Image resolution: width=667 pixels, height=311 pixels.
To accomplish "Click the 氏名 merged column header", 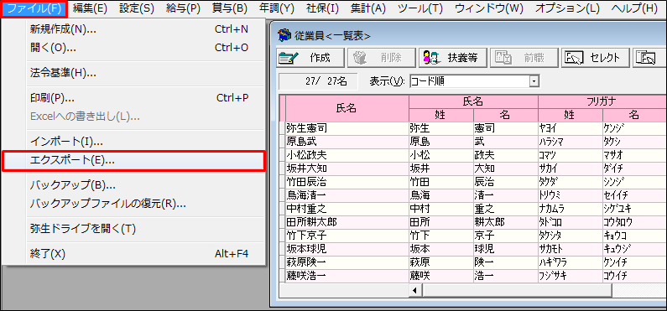I will click(347, 108).
